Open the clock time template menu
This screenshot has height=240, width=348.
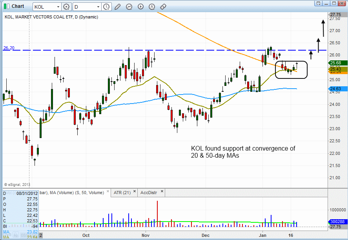pos(107,7)
